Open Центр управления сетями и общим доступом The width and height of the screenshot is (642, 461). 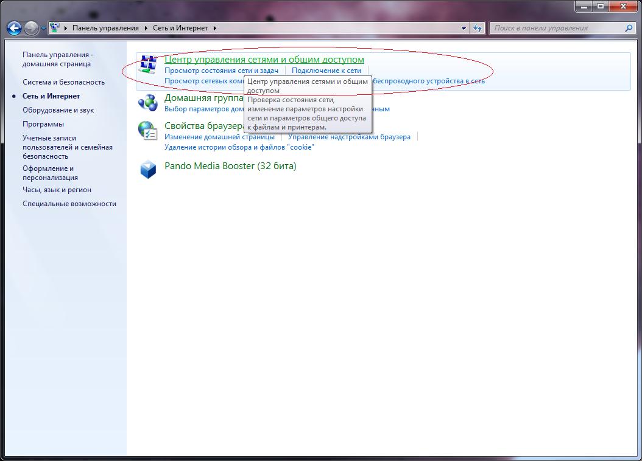coord(264,60)
